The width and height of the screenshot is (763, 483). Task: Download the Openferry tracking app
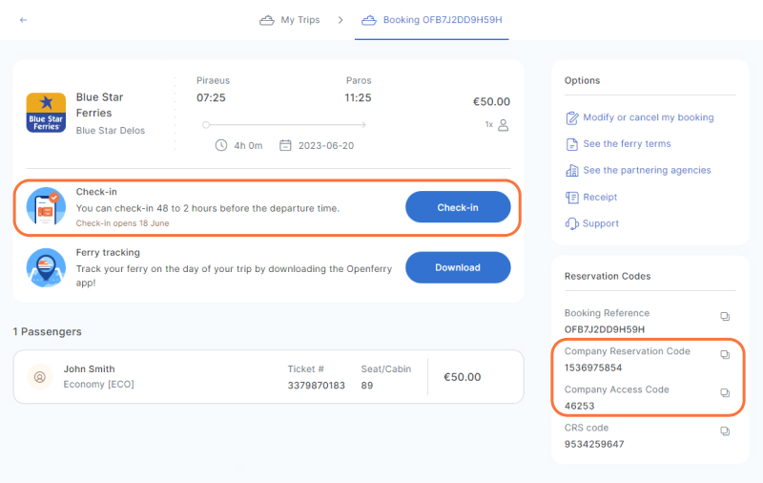pyautogui.click(x=458, y=267)
